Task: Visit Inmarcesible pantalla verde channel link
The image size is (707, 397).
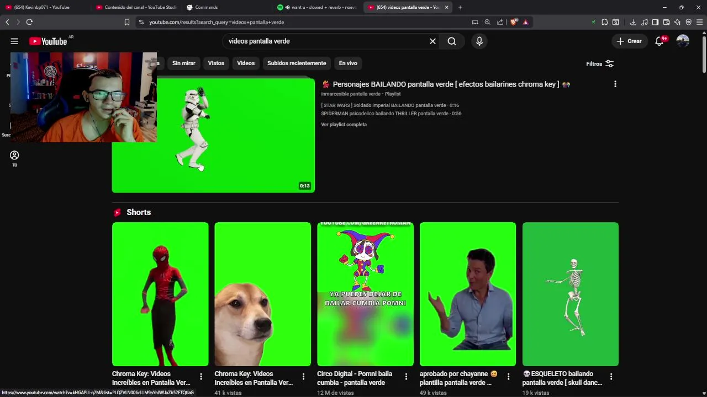Action: pyautogui.click(x=351, y=94)
